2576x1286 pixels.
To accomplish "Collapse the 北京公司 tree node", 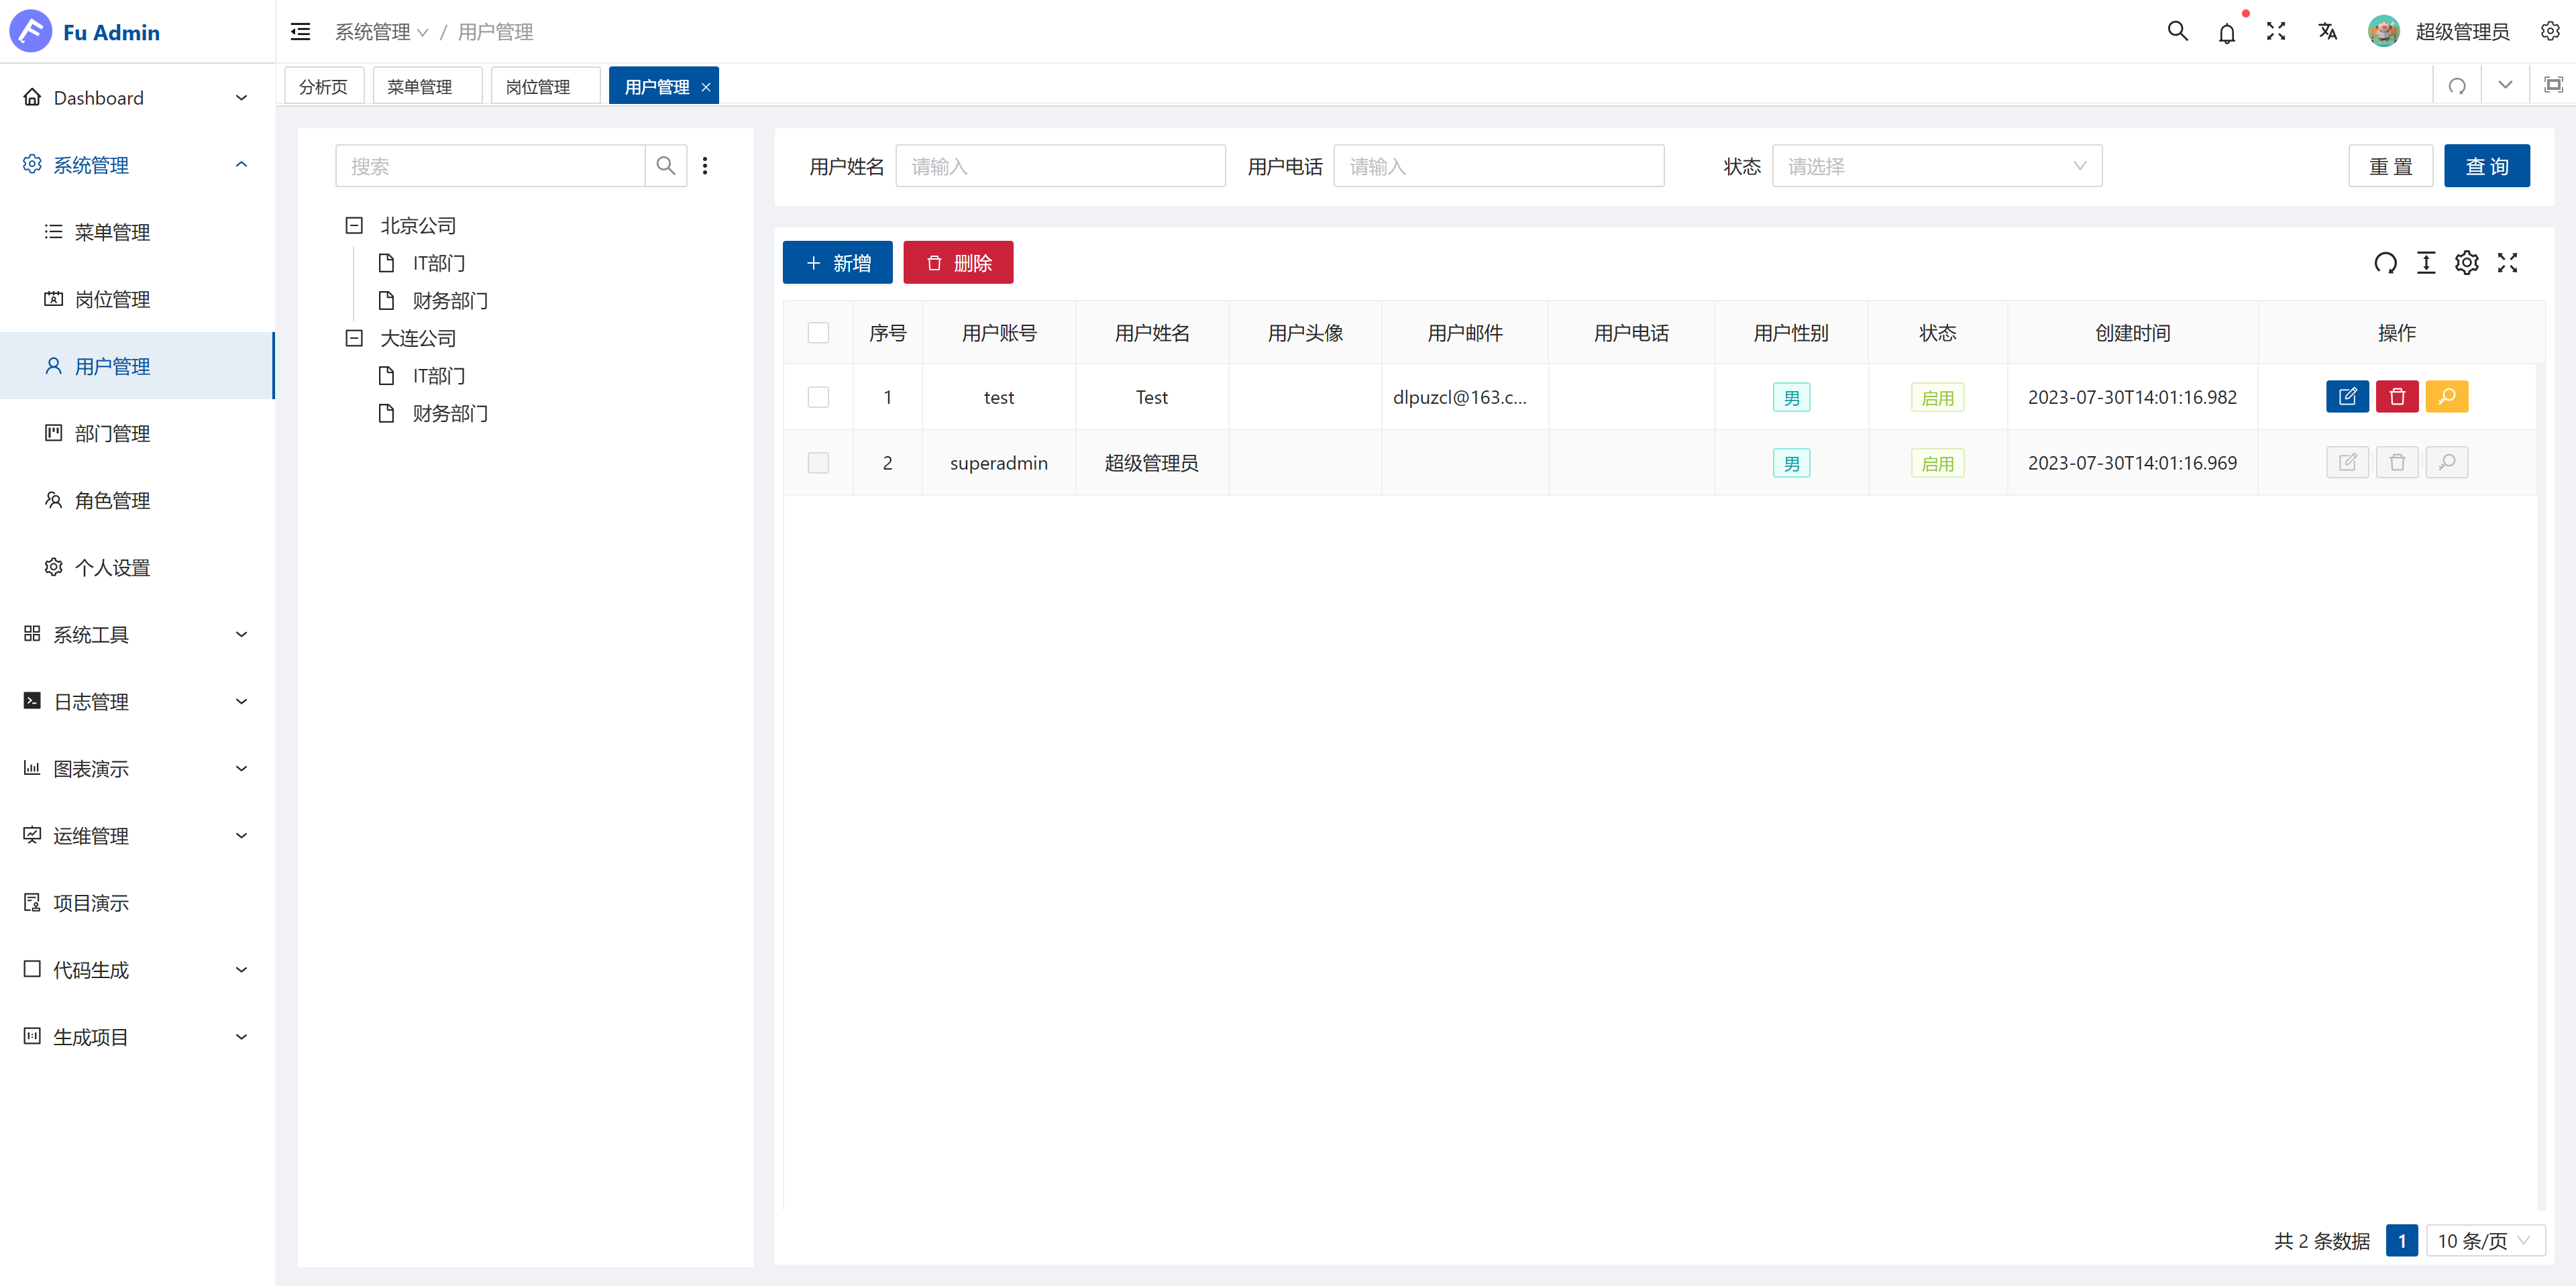I will click(x=354, y=225).
